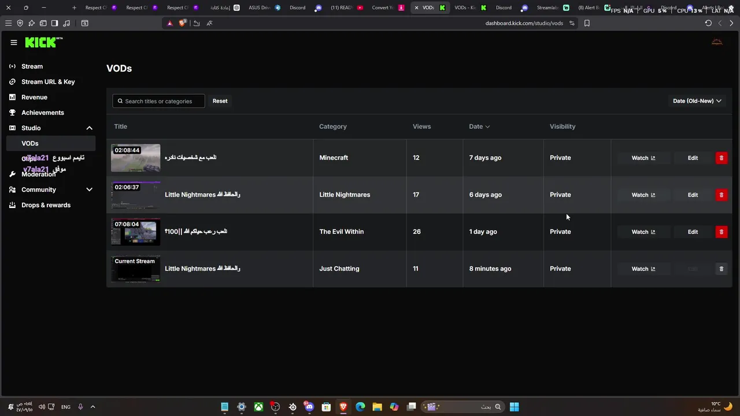Reload the page with the browser refresh icon
Screen dimensions: 740x416
[708, 23]
